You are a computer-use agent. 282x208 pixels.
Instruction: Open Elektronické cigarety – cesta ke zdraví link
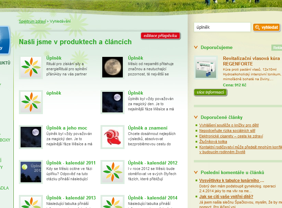[231, 136]
